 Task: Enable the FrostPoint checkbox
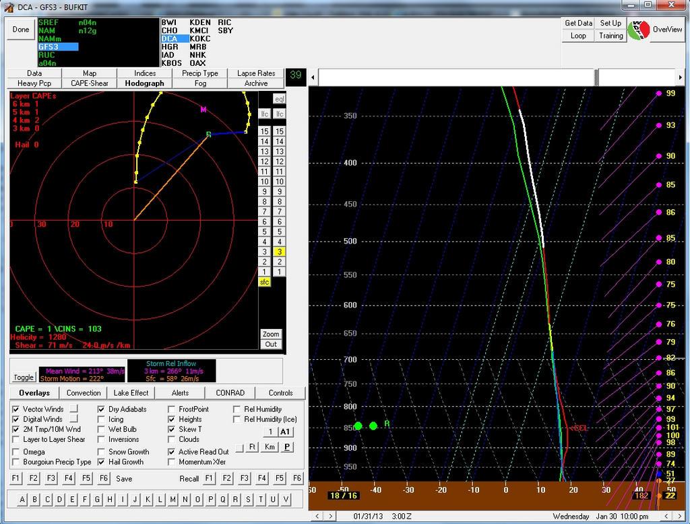172,409
